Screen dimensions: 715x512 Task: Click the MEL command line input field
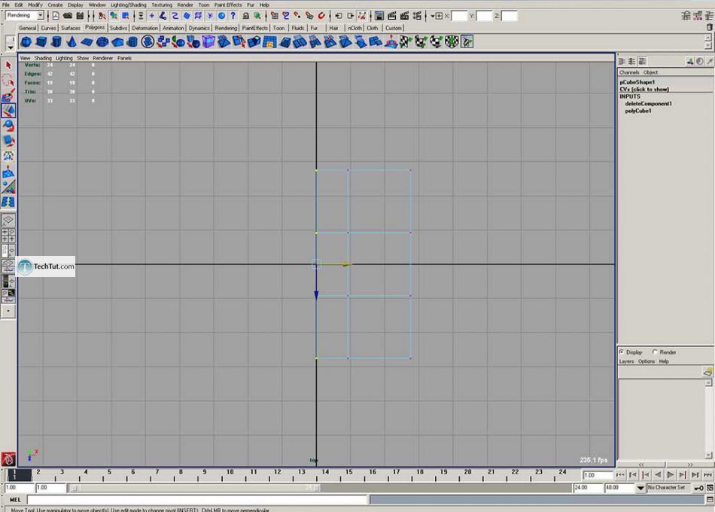pyautogui.click(x=197, y=500)
